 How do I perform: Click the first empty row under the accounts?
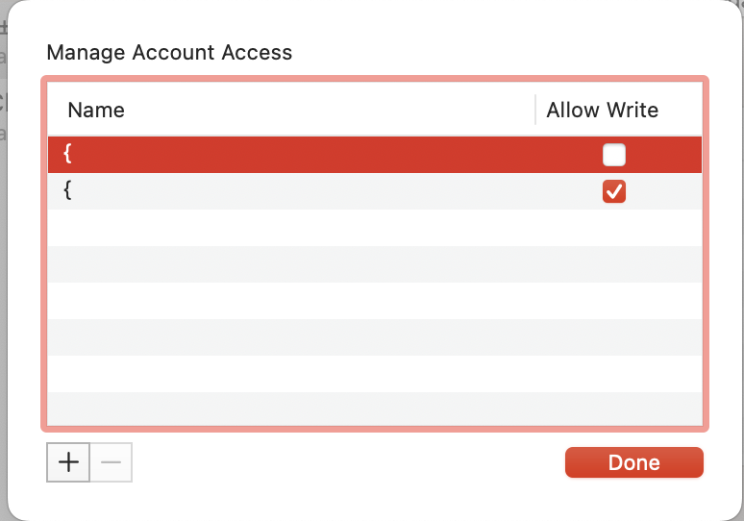point(375,228)
